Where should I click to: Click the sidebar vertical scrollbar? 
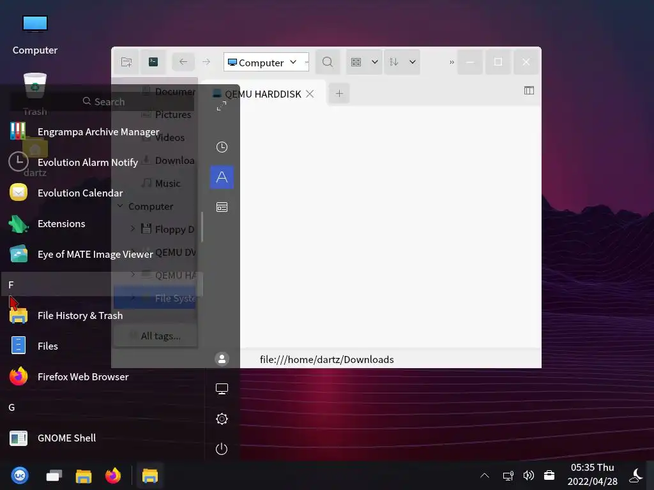(202, 226)
